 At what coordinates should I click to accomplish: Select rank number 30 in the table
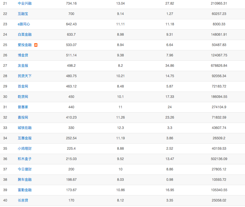5,97
